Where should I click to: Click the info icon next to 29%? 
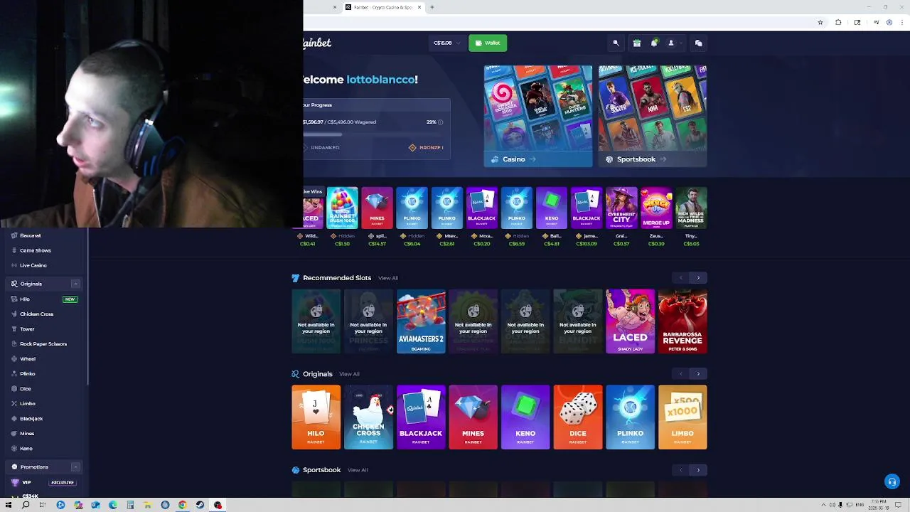coord(440,122)
